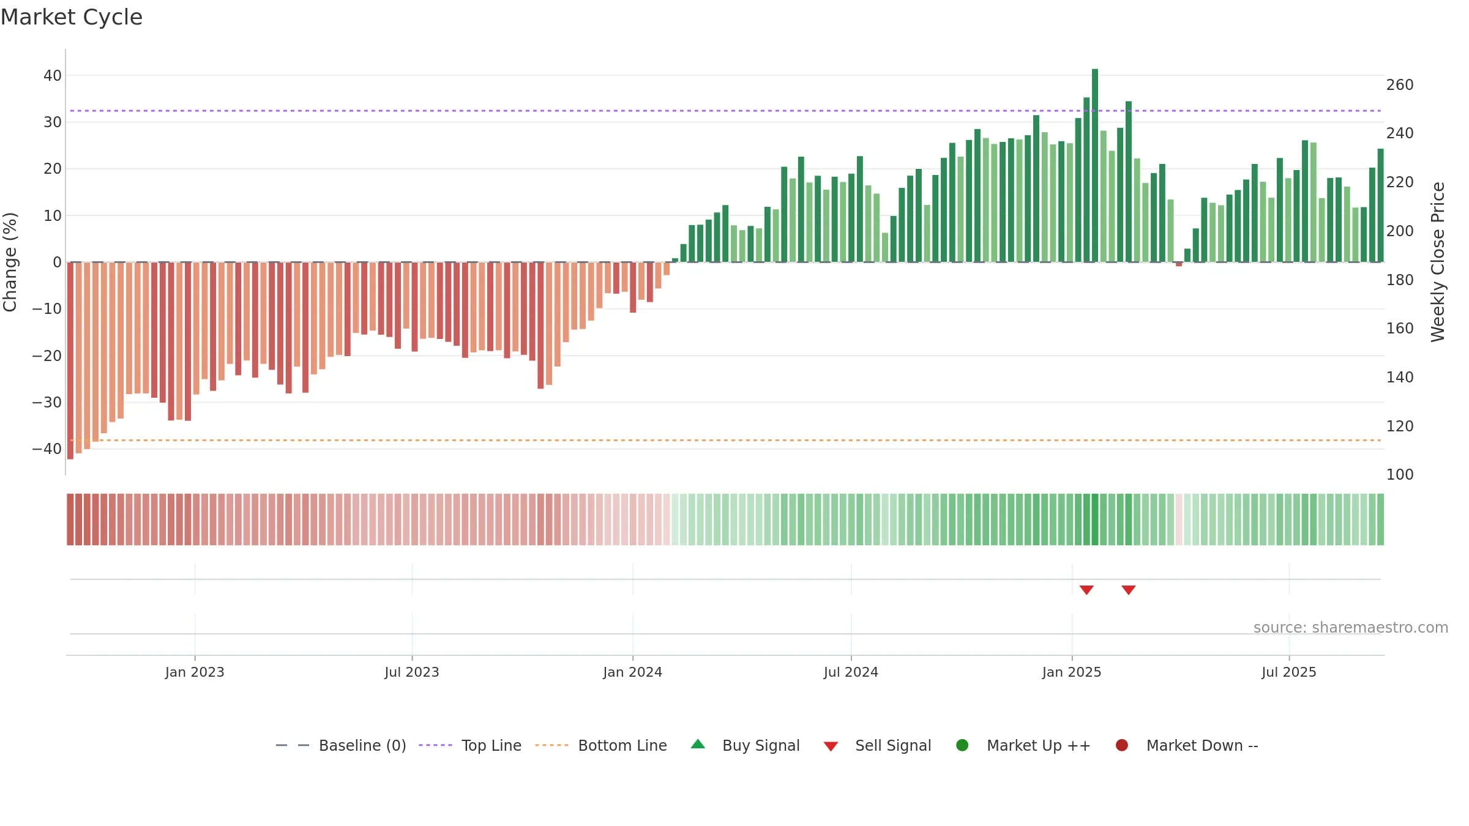1469x826 pixels.
Task: Click the Jul 2025 axis label
Action: [x=1289, y=672]
